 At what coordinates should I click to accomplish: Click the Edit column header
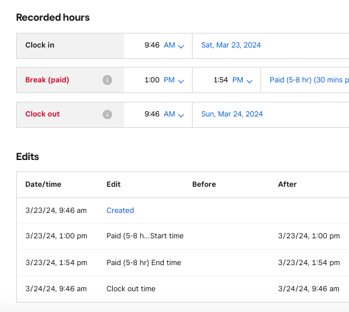113,184
